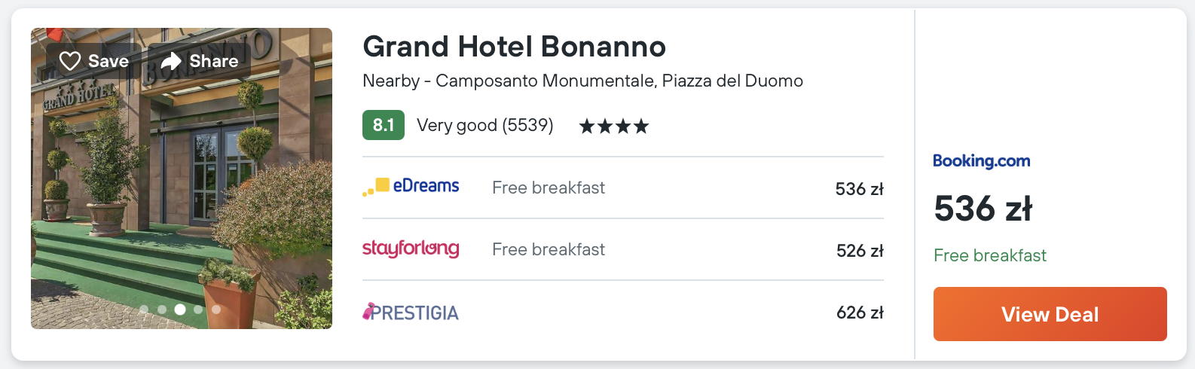
Task: Select the last photo carousel dot
Action: click(216, 309)
